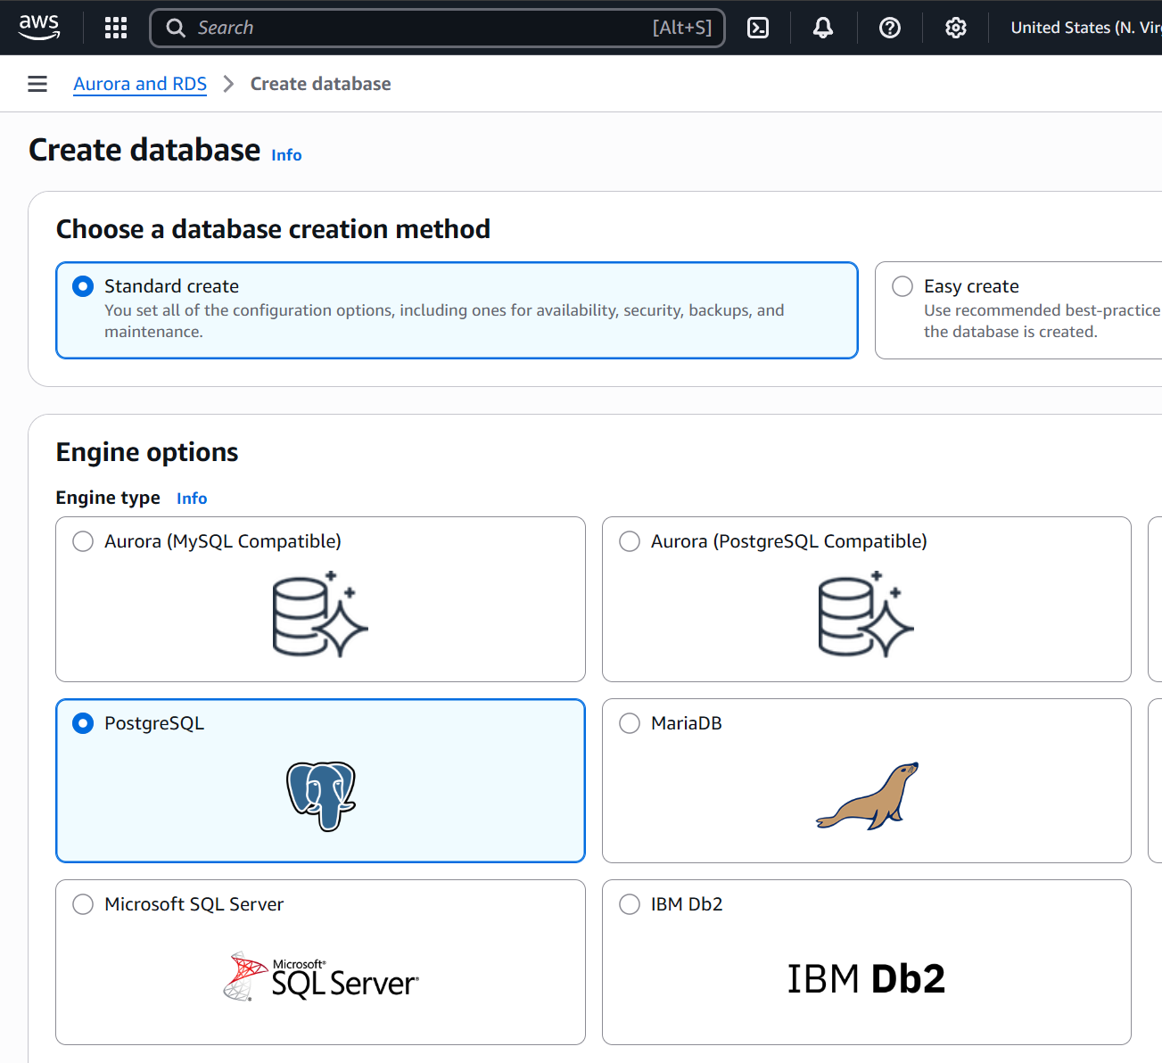Open Info link next to Engine type

point(192,499)
